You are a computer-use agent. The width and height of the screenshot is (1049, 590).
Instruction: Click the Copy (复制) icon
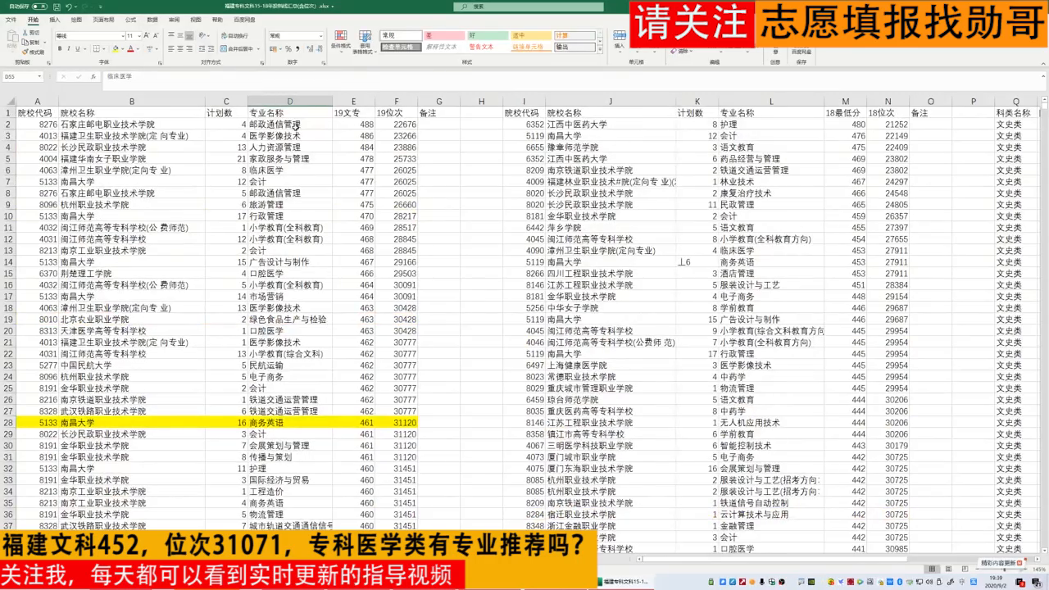25,43
